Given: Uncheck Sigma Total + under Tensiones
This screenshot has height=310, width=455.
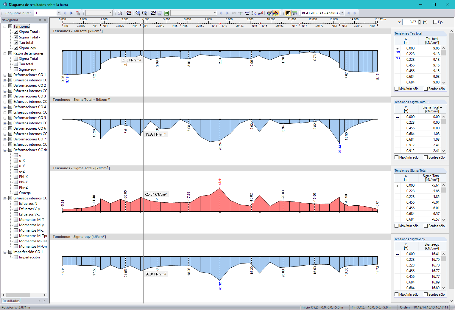Looking at the screenshot, I should (16, 32).
